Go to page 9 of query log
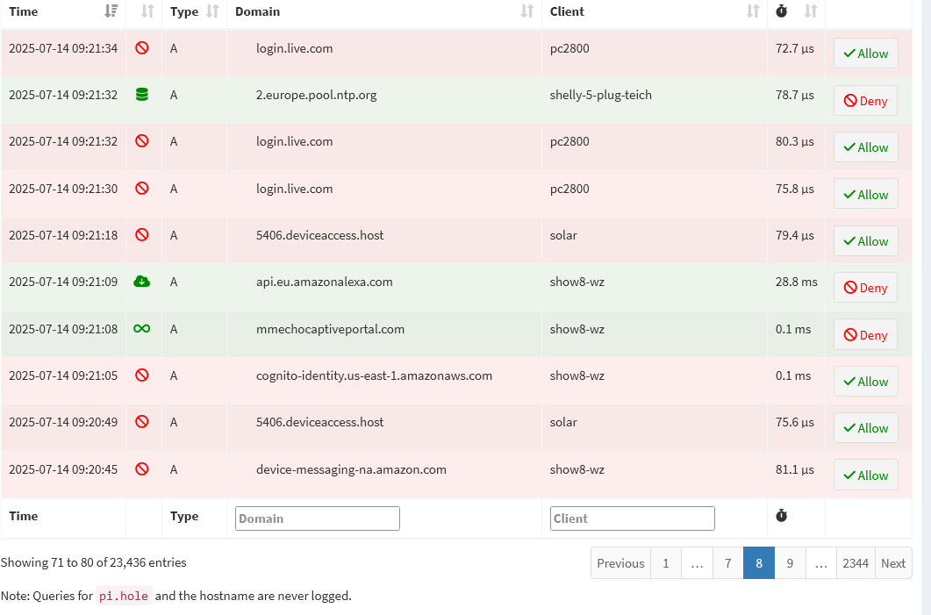This screenshot has height=615, width=931. (x=791, y=562)
